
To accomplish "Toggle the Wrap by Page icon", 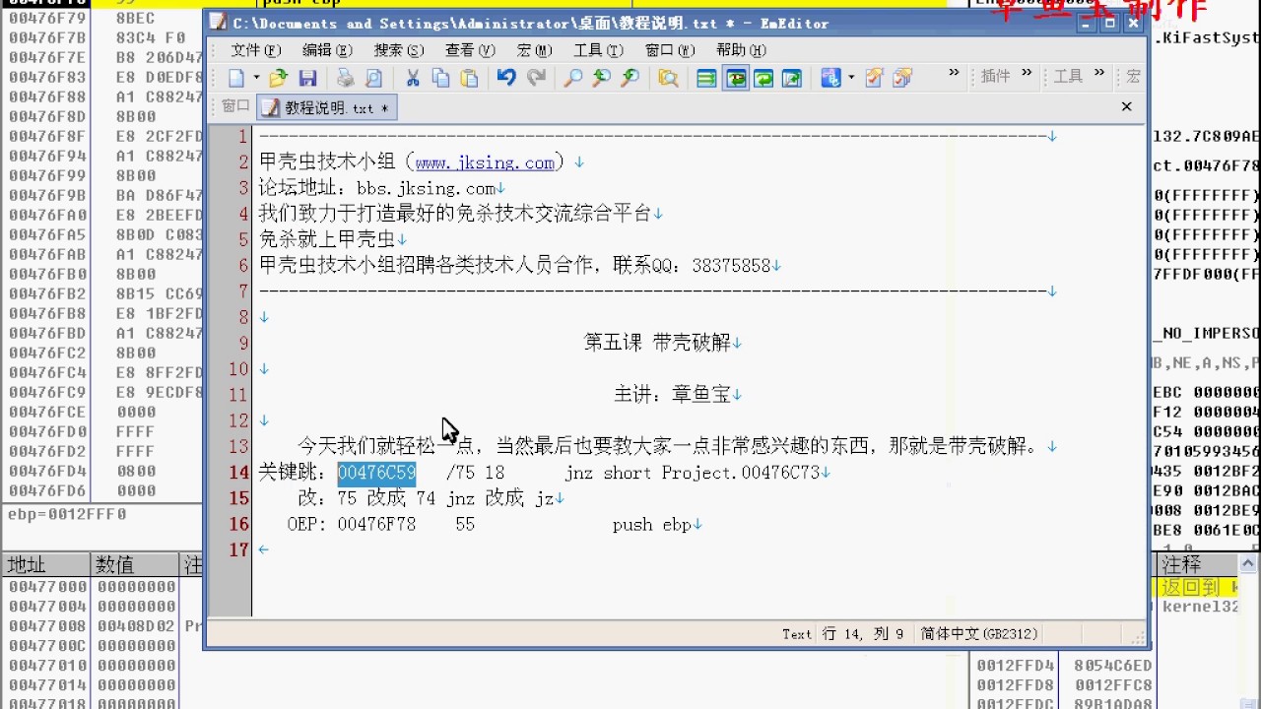I will (792, 78).
